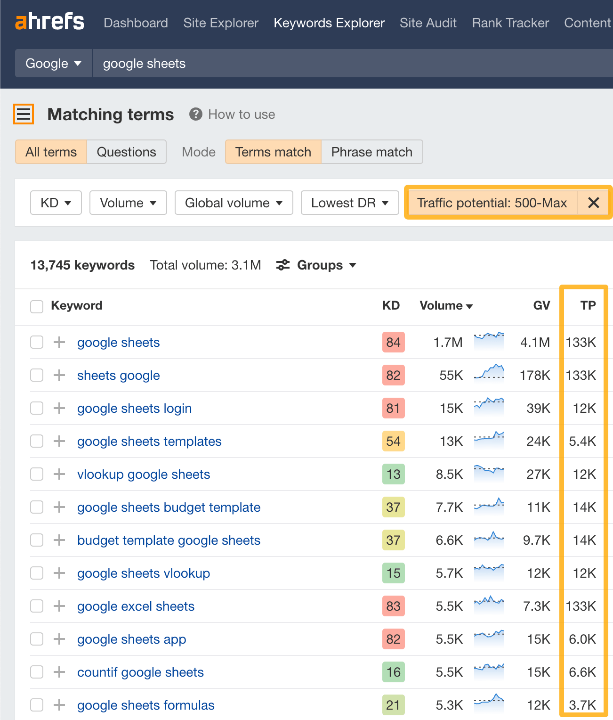Click the 'How to use' help icon
This screenshot has height=720, width=613.
click(x=196, y=114)
